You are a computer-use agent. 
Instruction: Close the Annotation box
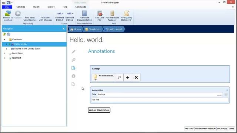tap(227, 90)
